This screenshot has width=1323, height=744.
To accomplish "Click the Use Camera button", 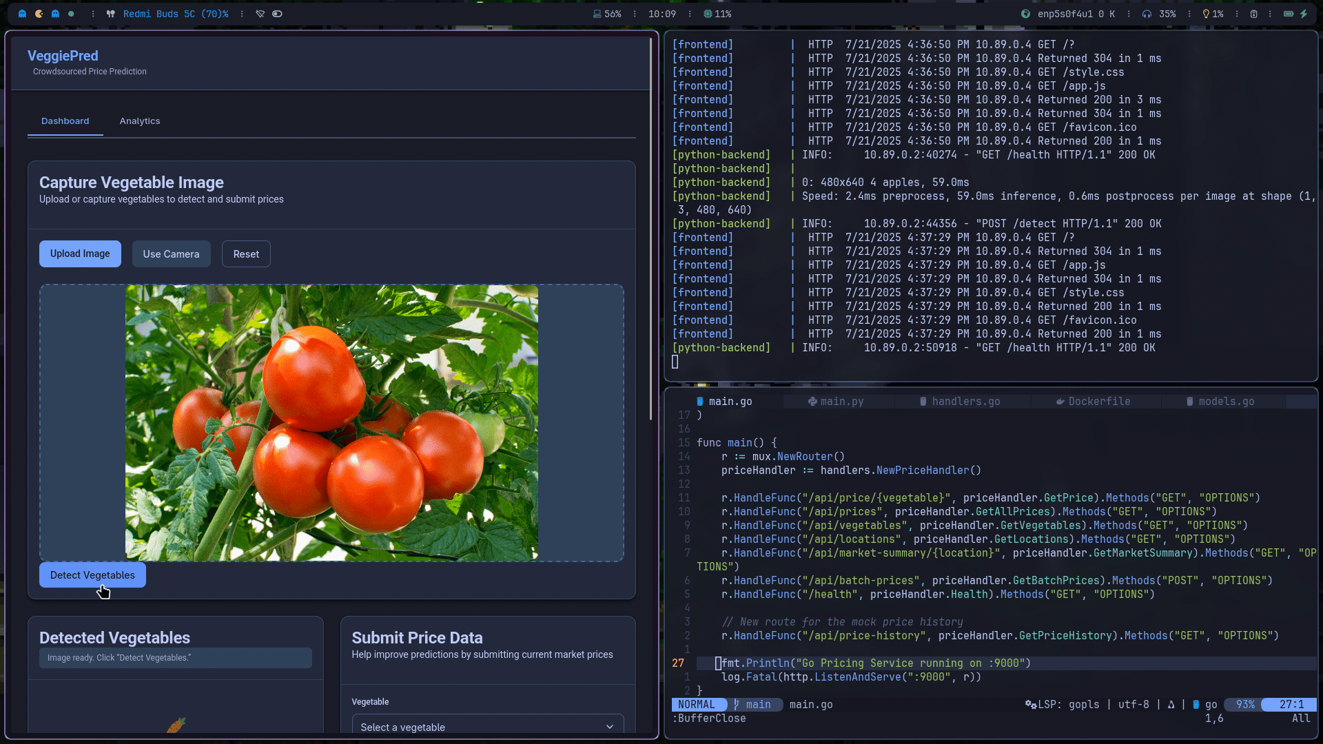I will click(x=171, y=254).
